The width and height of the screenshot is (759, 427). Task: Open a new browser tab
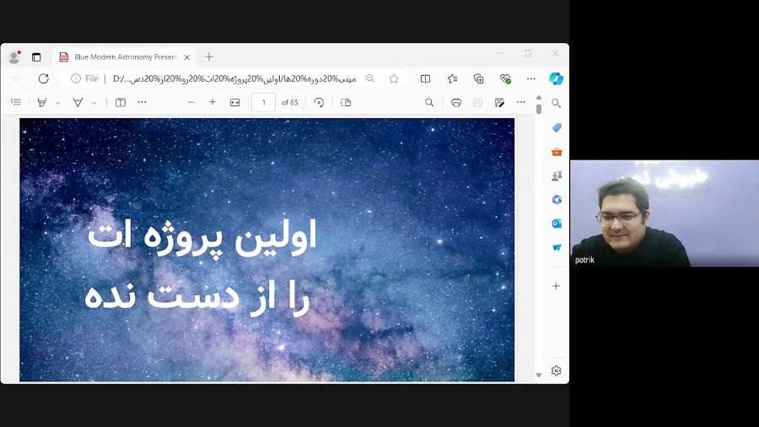pyautogui.click(x=209, y=57)
